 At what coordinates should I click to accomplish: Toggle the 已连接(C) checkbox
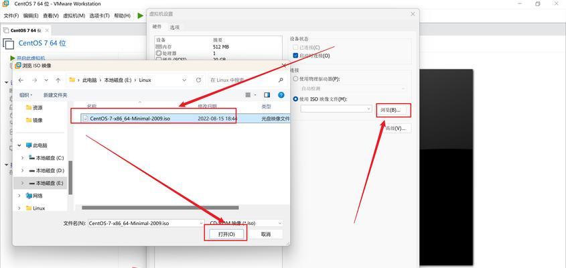coord(295,48)
